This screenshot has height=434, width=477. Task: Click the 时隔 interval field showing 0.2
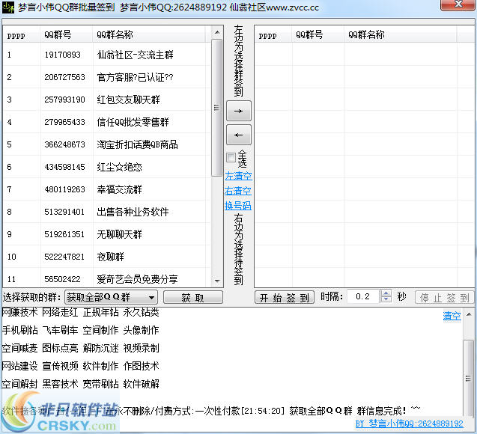point(363,296)
